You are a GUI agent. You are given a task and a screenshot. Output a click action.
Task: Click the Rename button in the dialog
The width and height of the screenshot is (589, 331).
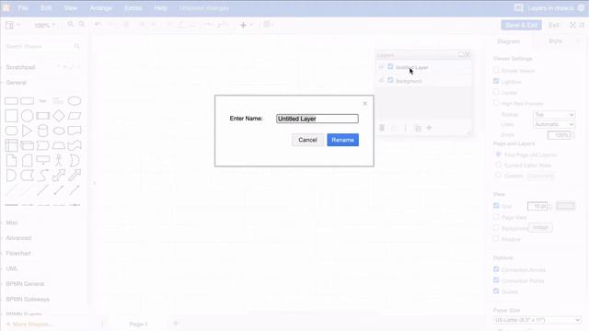point(342,140)
